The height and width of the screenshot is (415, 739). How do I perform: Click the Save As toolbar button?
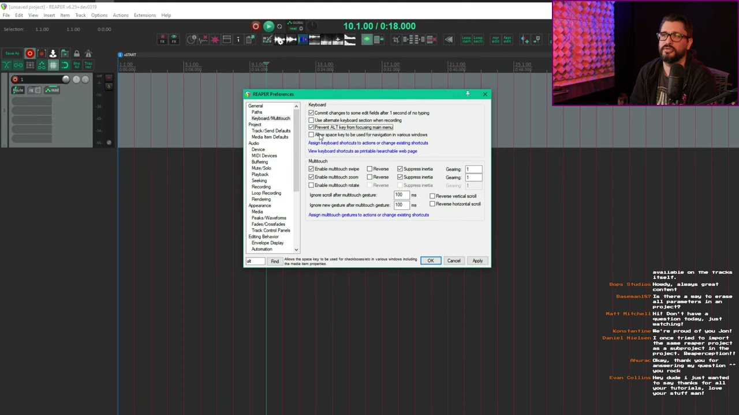(x=12, y=54)
